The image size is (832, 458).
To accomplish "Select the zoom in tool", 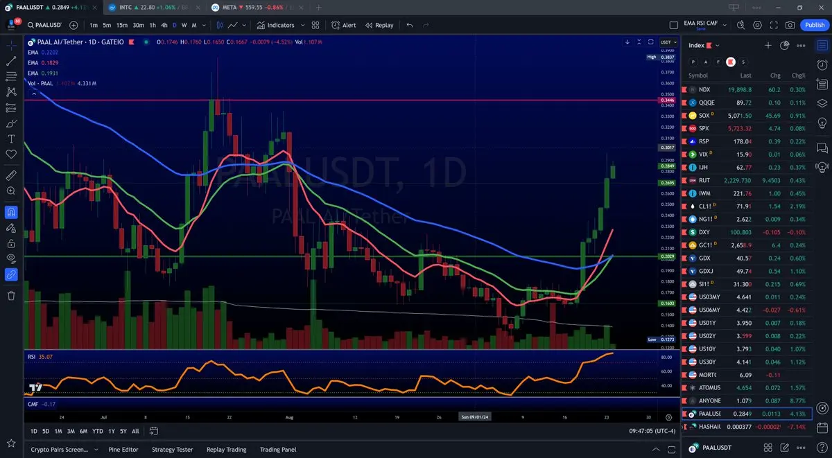I will click(11, 191).
